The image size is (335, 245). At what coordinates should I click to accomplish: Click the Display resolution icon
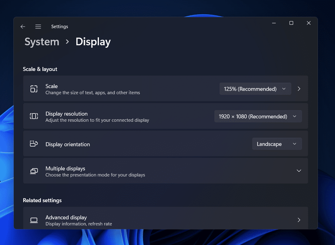pos(34,116)
